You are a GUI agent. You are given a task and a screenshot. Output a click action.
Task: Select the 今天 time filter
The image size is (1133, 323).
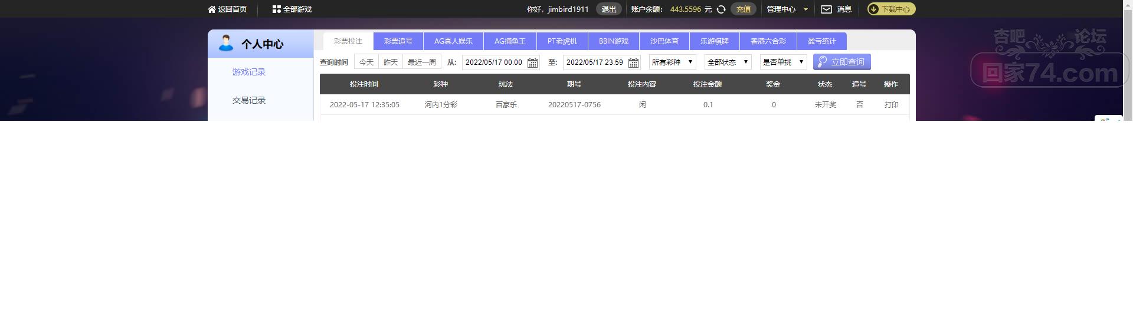tap(366, 62)
